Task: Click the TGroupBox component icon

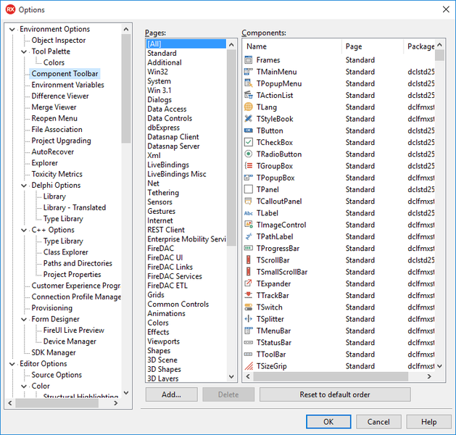Action: tap(249, 166)
